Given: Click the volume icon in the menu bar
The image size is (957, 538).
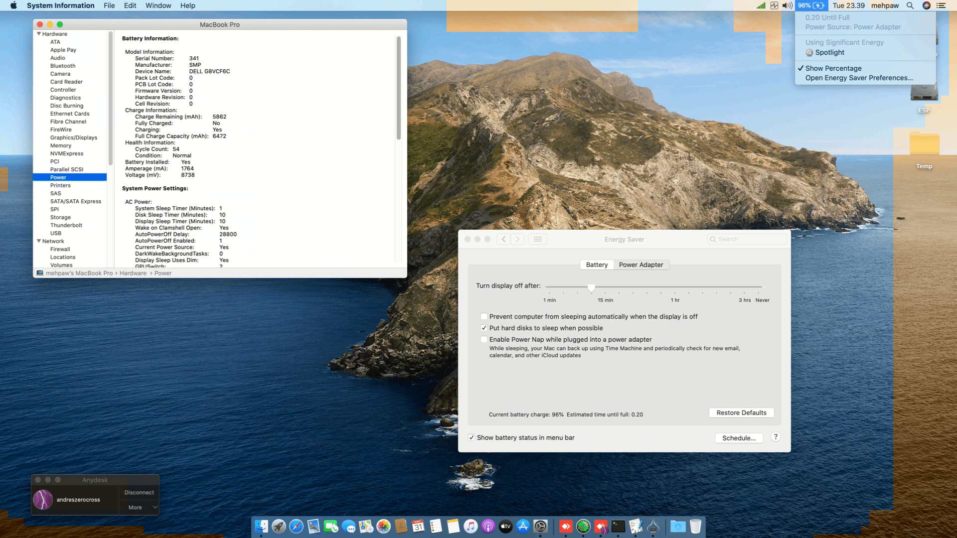Looking at the screenshot, I should (786, 5).
